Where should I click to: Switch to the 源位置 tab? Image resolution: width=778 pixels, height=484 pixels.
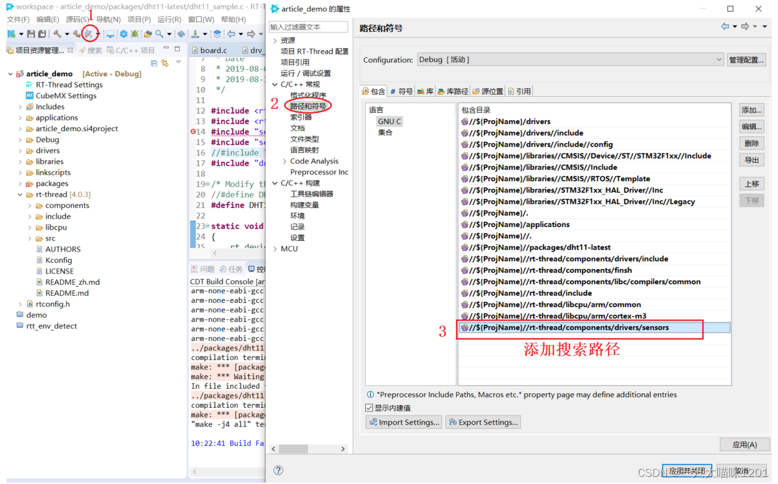[488, 91]
